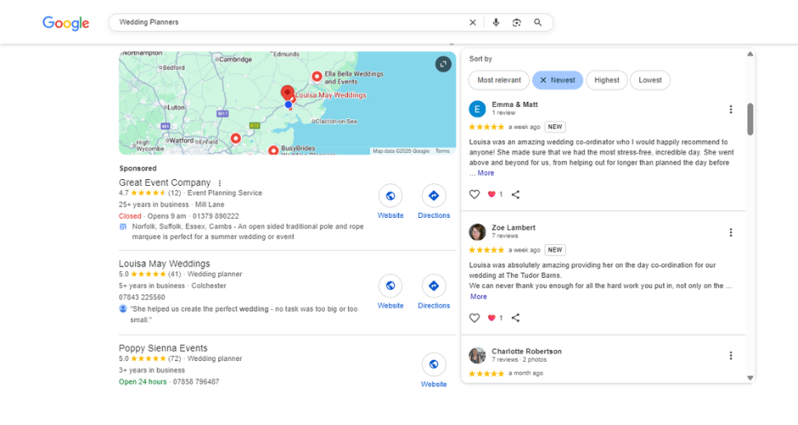Deselect the Newest sort chip
This screenshot has width=798, height=425.
tap(557, 81)
